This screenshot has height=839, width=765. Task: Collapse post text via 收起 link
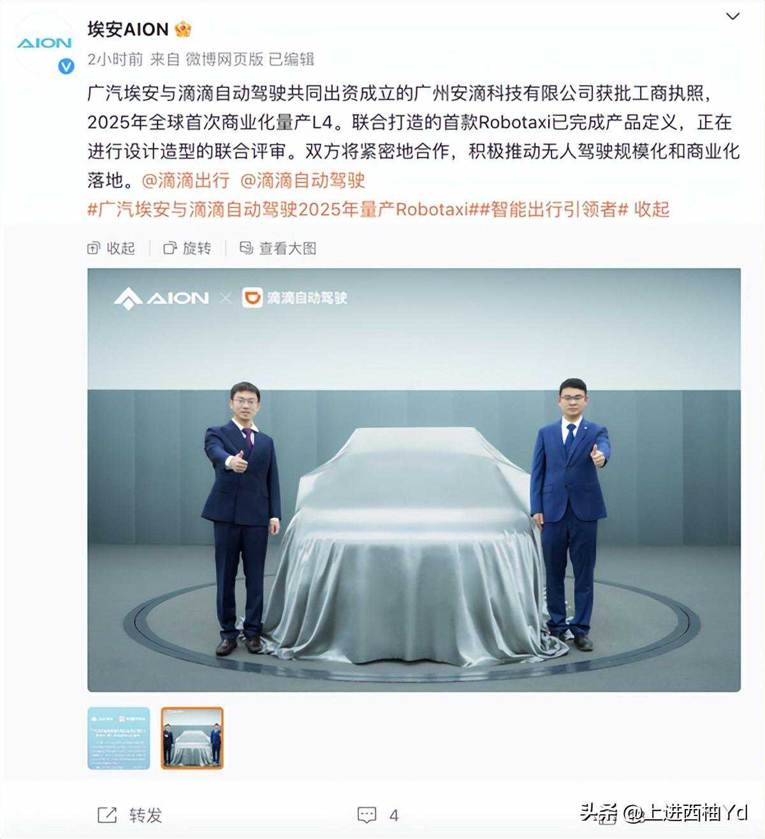point(652,209)
